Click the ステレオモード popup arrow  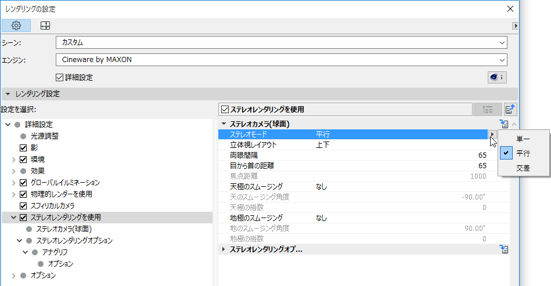pyautogui.click(x=492, y=135)
